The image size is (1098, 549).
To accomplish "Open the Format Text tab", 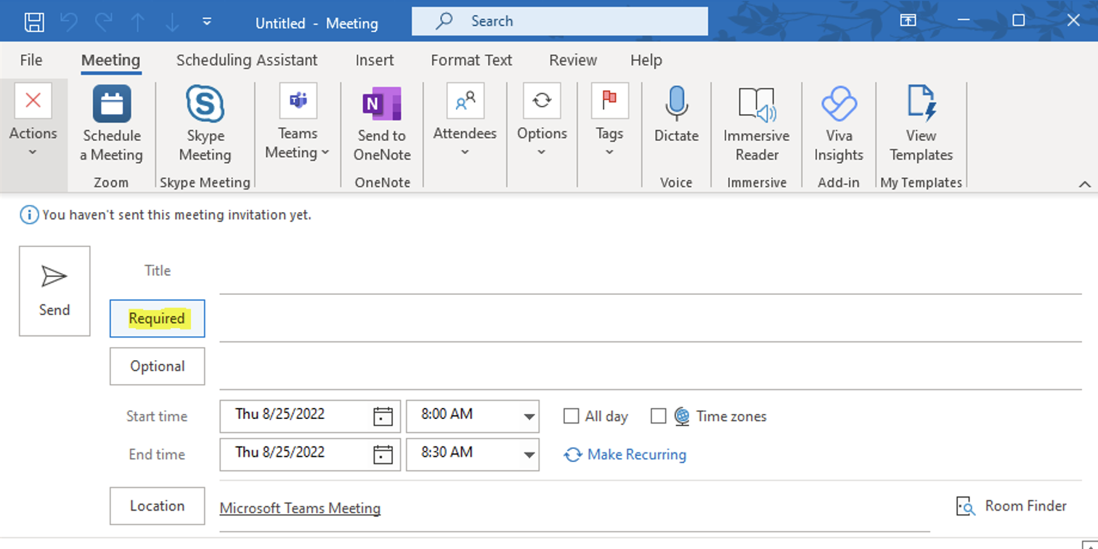I will 471,60.
